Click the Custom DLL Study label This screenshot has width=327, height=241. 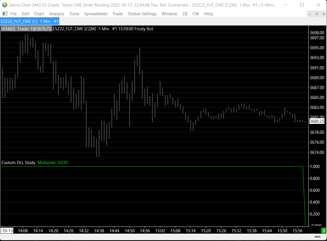tap(18, 163)
